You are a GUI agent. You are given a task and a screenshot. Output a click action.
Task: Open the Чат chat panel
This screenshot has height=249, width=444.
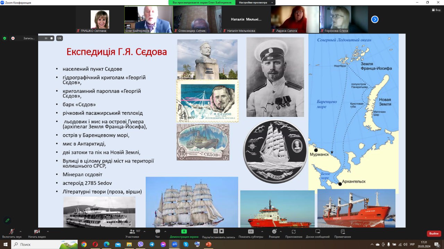(157, 232)
